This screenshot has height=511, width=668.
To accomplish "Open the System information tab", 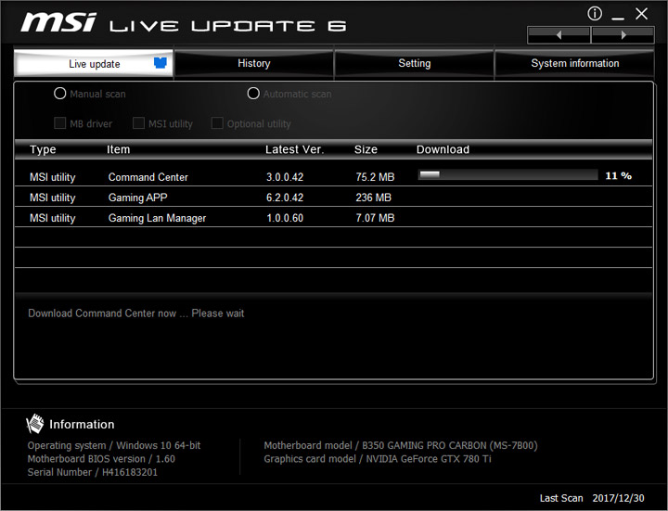I will tap(574, 63).
